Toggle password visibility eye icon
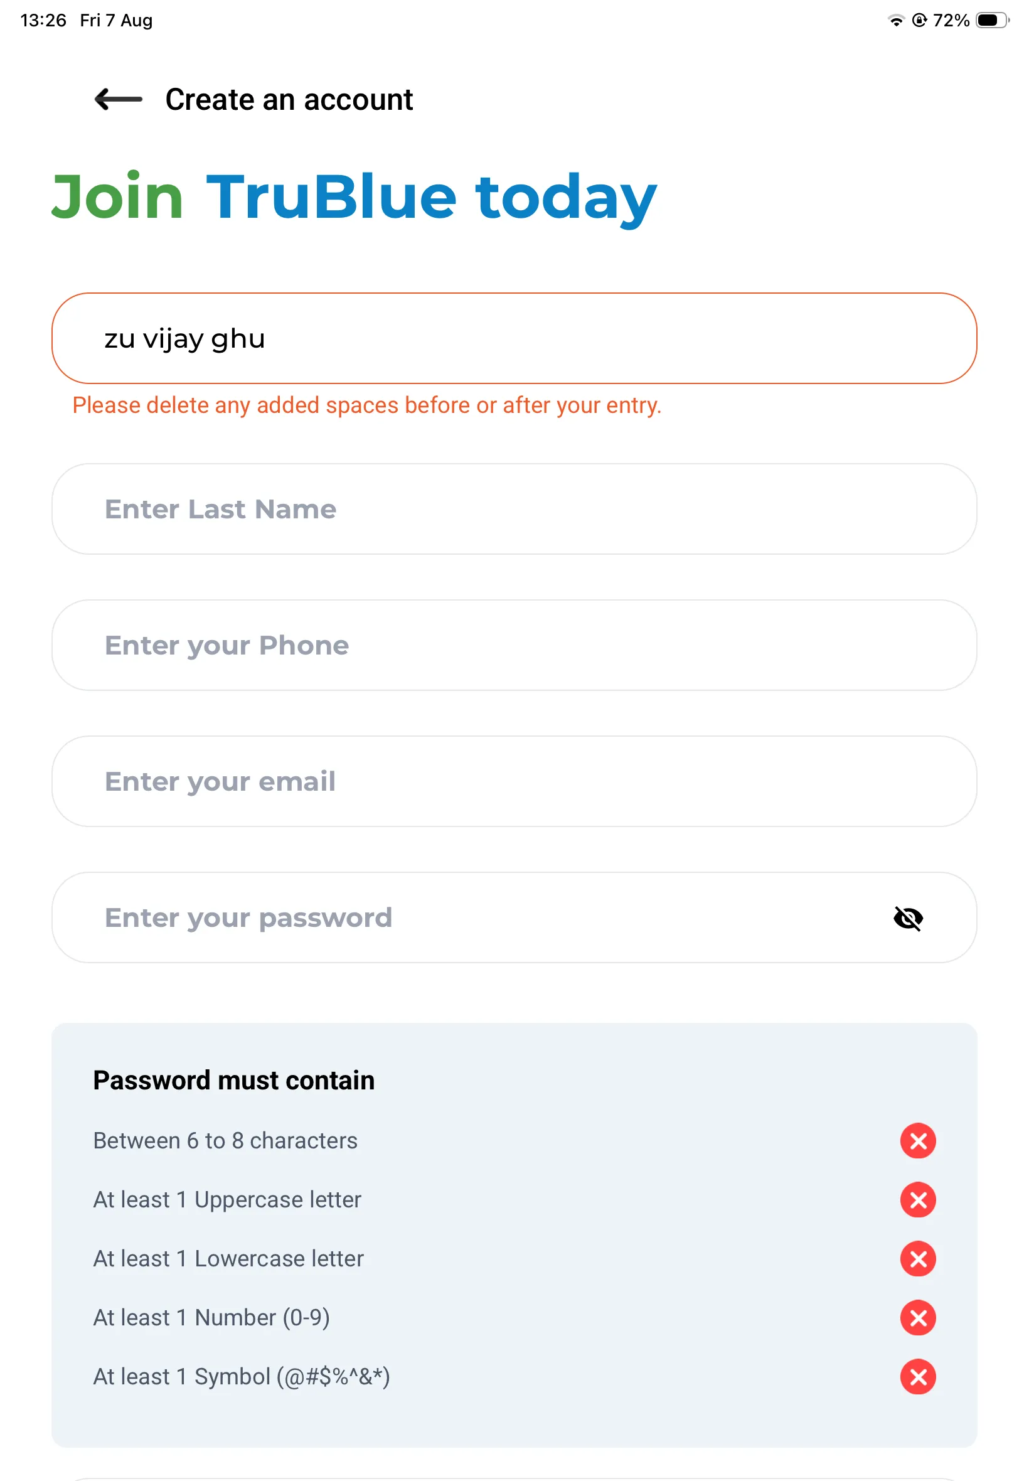This screenshot has width=1029, height=1481. (x=908, y=917)
